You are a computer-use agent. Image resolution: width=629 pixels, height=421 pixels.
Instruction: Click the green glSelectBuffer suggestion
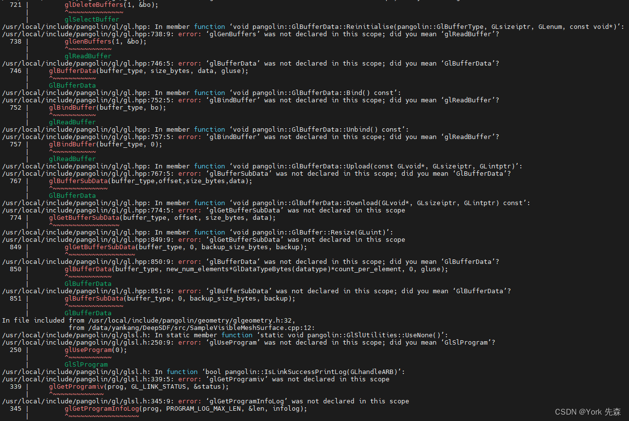pyautogui.click(x=92, y=19)
